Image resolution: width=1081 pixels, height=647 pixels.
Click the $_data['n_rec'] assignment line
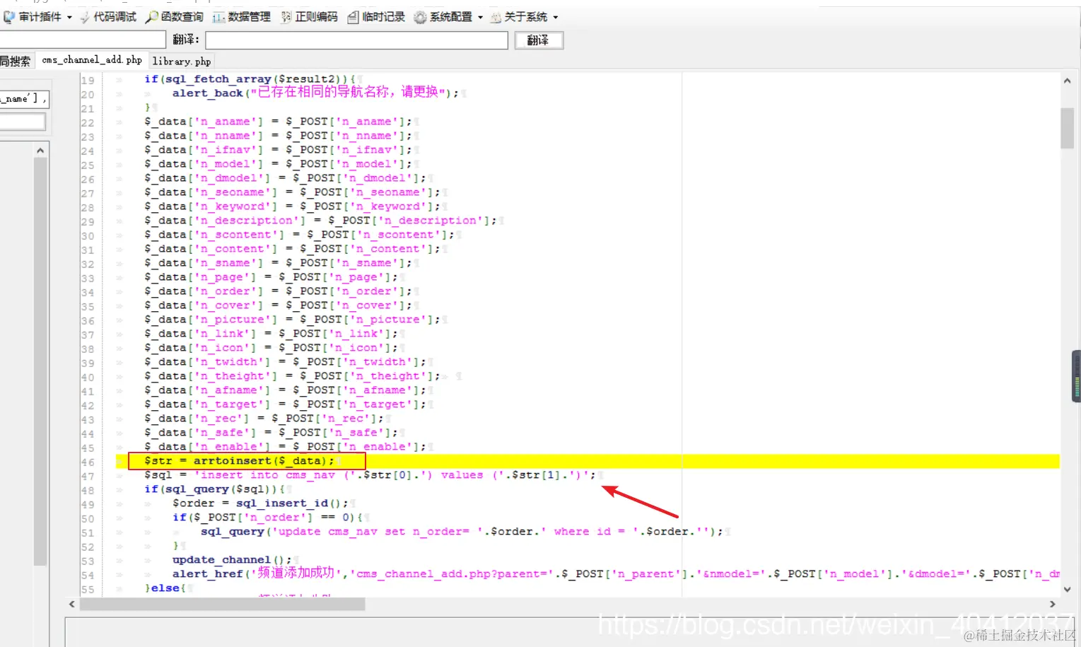264,419
